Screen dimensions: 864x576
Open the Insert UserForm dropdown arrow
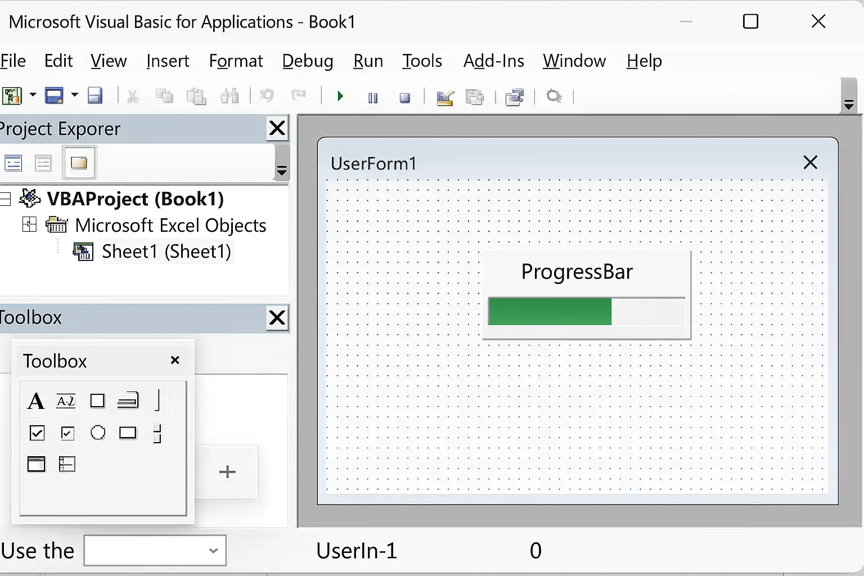(x=74, y=95)
